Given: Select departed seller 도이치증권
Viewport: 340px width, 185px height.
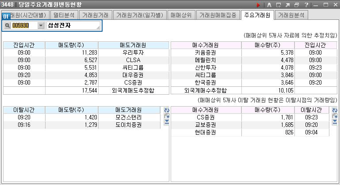Looking at the screenshot, I should pyautogui.click(x=129, y=125).
